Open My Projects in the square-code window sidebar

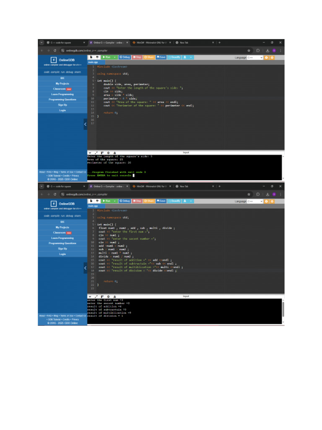tap(62, 84)
